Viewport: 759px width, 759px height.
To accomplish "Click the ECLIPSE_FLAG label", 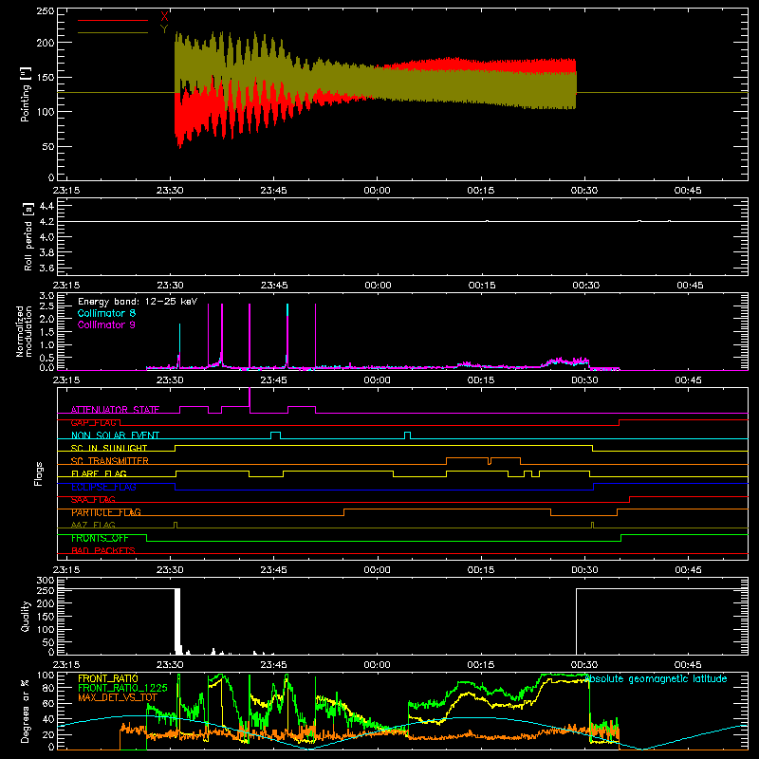I will (103, 487).
